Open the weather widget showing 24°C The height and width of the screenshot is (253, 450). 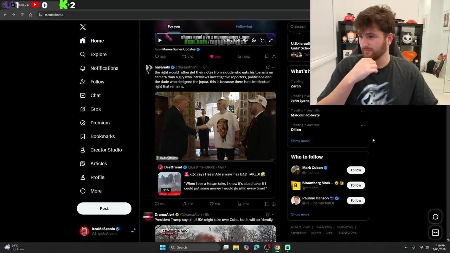14,247
